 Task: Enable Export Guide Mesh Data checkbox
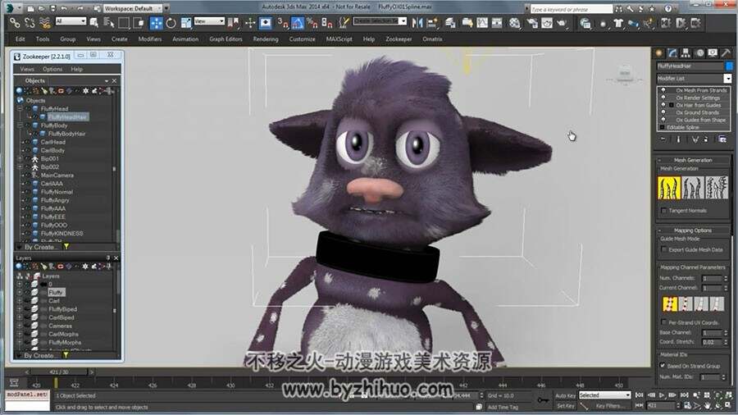coord(663,249)
